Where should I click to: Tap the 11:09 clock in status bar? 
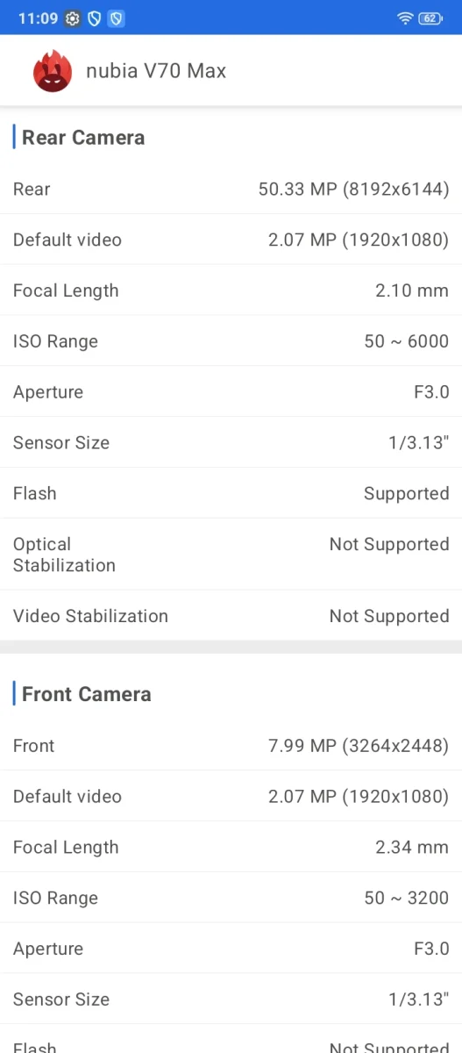click(x=38, y=18)
